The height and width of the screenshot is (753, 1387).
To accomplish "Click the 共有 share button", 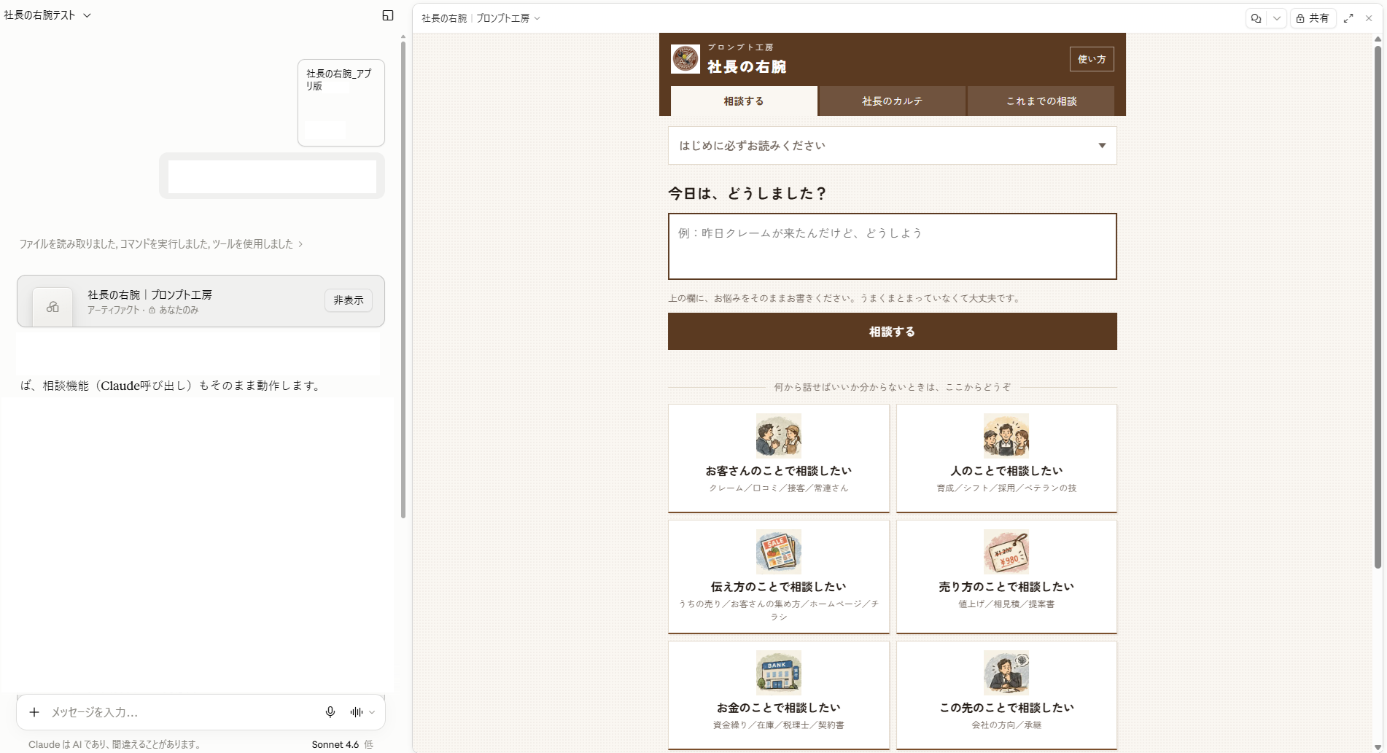I will tap(1312, 18).
